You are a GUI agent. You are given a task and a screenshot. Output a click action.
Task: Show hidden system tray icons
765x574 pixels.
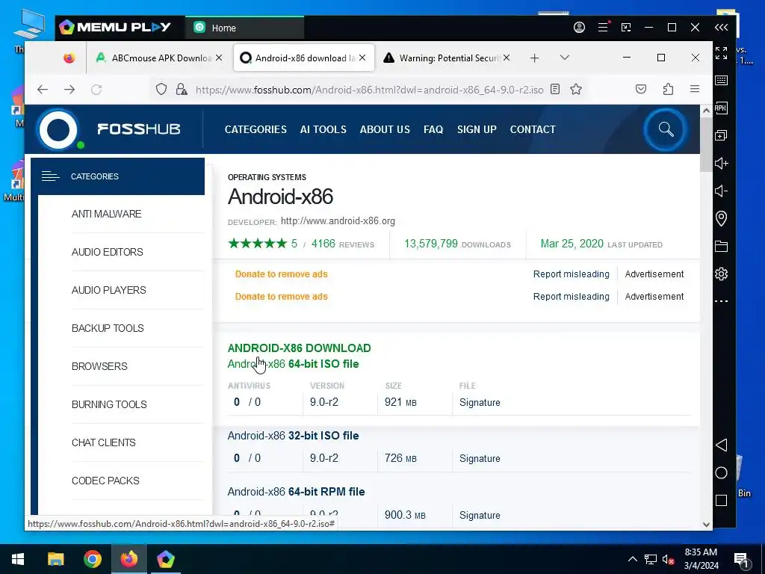(x=632, y=559)
